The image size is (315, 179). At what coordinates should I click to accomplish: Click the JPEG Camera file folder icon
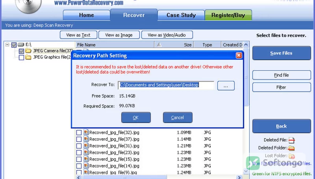[x=28, y=51]
